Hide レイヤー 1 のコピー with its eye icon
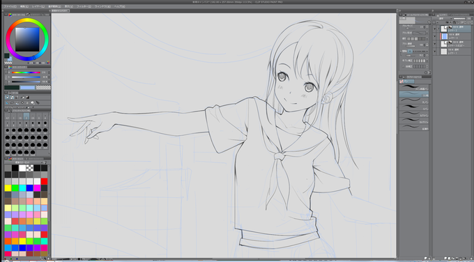The image size is (474, 262). point(435,44)
